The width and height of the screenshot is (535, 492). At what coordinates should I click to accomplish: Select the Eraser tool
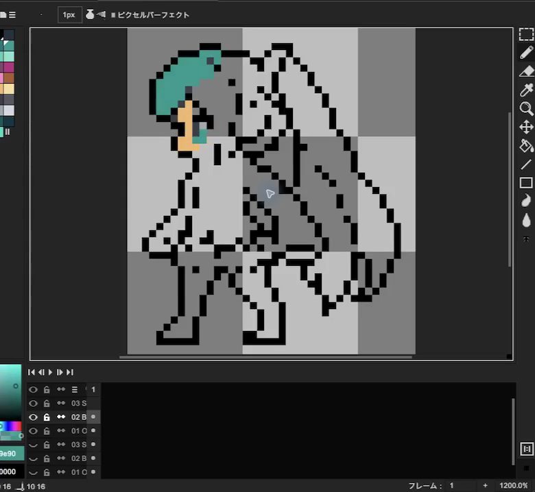(526, 71)
